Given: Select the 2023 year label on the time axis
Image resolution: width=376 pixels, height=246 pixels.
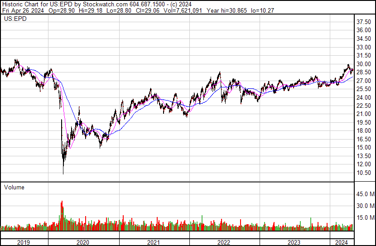Looking at the screenshot, I should [294, 242].
